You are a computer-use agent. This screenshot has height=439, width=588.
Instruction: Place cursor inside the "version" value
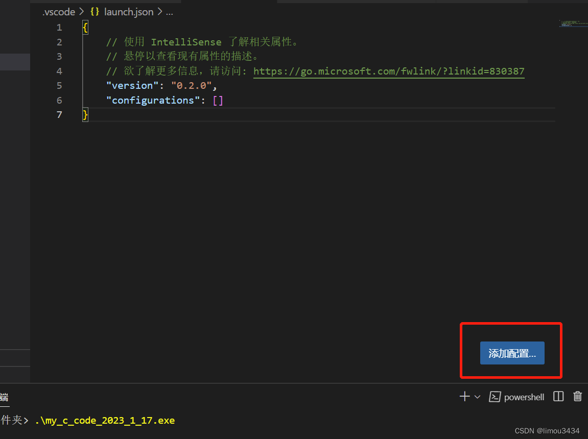192,85
